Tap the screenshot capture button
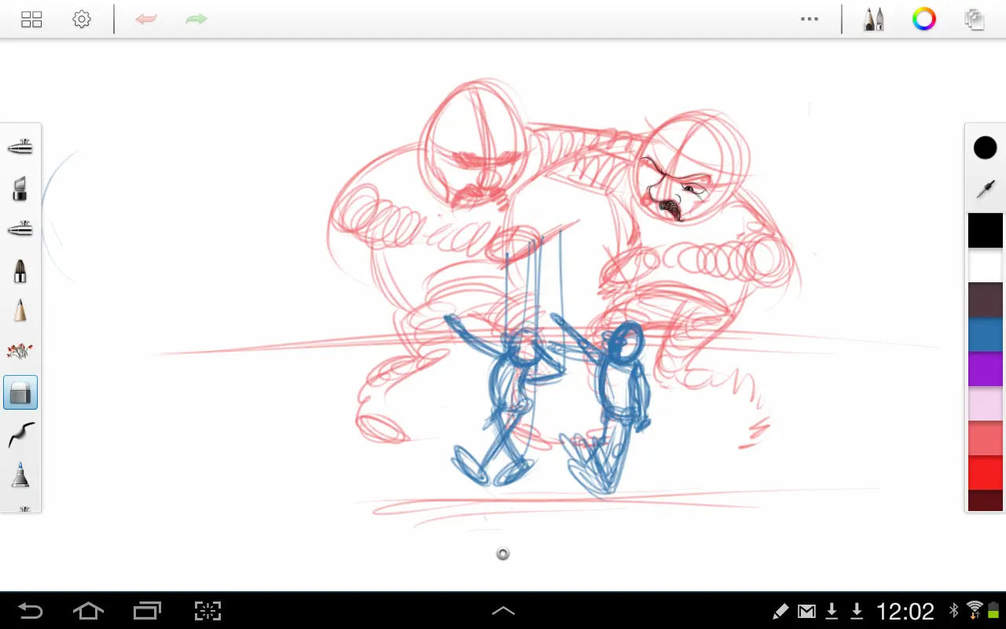The width and height of the screenshot is (1006, 629). (207, 611)
